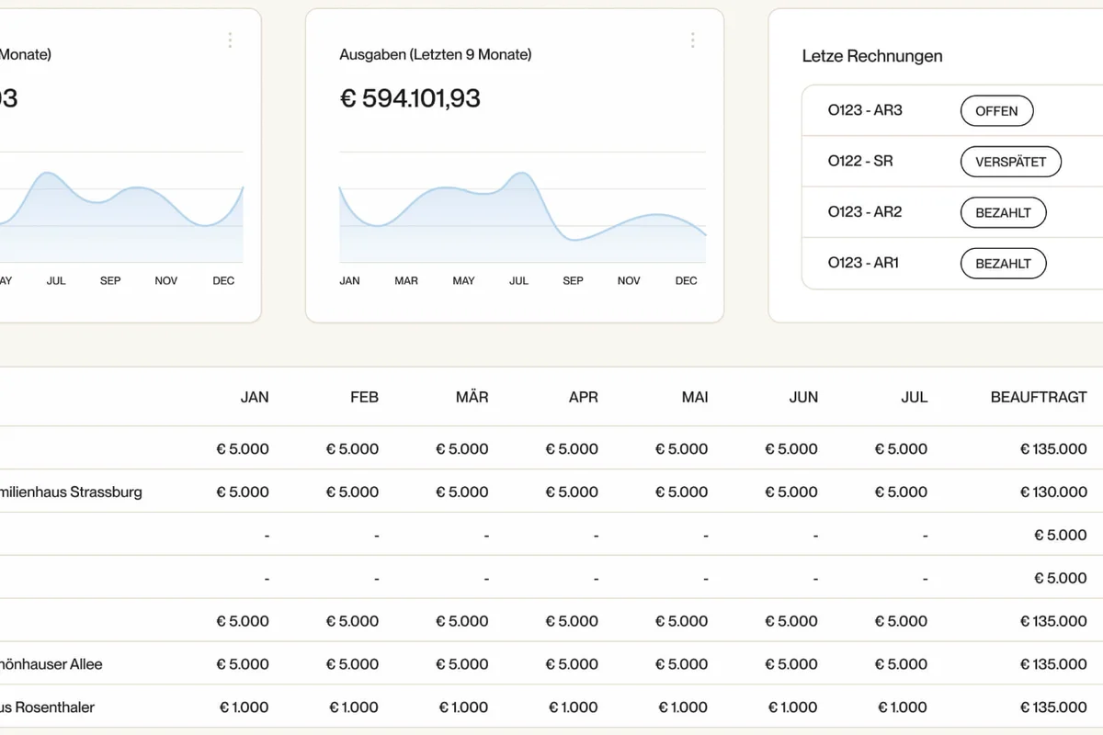Click the Ausgaben area chart
The height and width of the screenshot is (735, 1103).
pyautogui.click(x=523, y=208)
